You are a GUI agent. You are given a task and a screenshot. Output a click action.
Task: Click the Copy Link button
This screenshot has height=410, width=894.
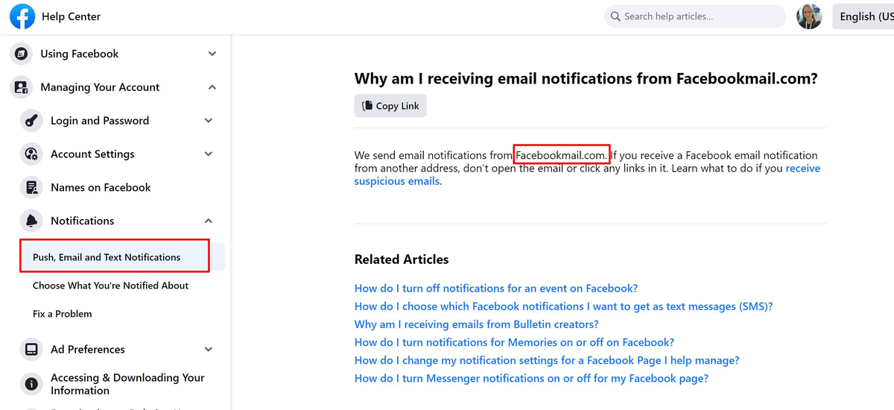point(390,106)
